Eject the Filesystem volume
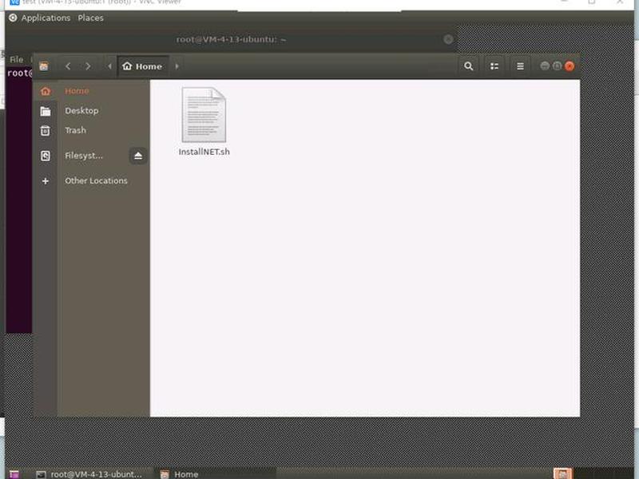 [138, 156]
